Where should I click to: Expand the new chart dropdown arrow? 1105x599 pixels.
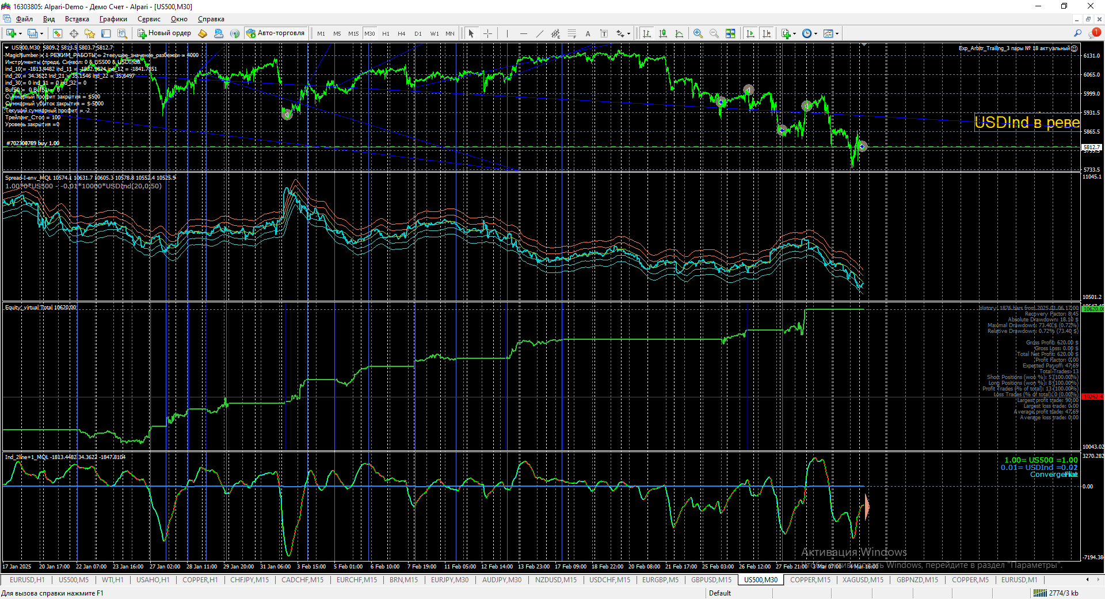pos(20,33)
